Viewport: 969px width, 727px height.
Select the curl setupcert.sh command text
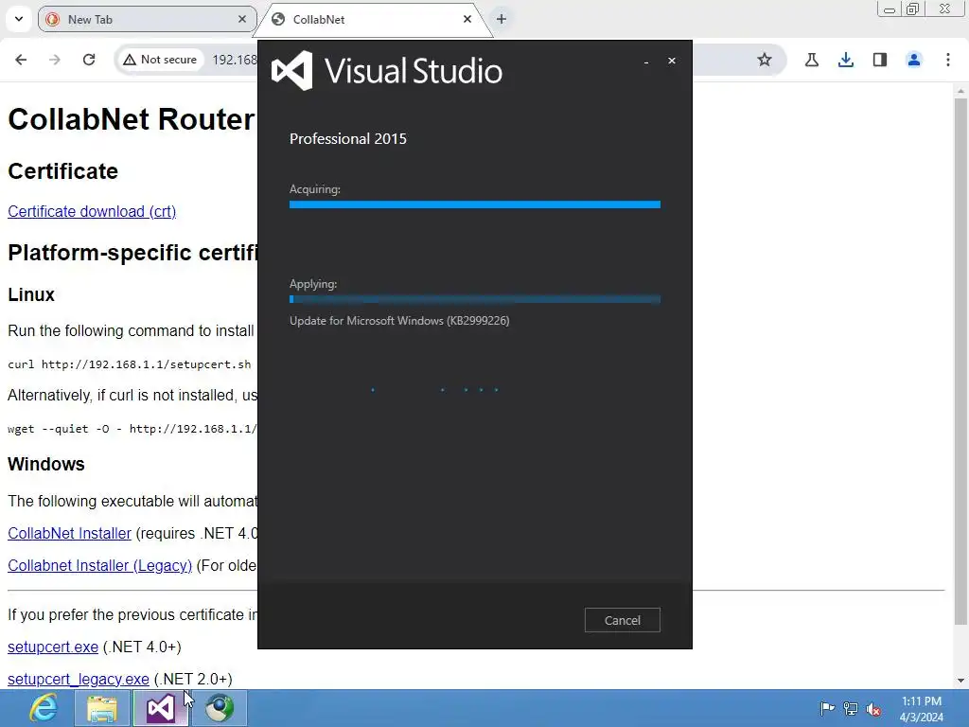(x=129, y=364)
